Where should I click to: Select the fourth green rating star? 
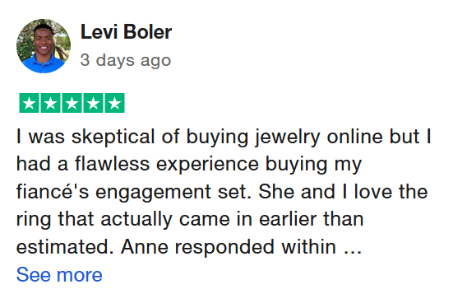[x=94, y=103]
